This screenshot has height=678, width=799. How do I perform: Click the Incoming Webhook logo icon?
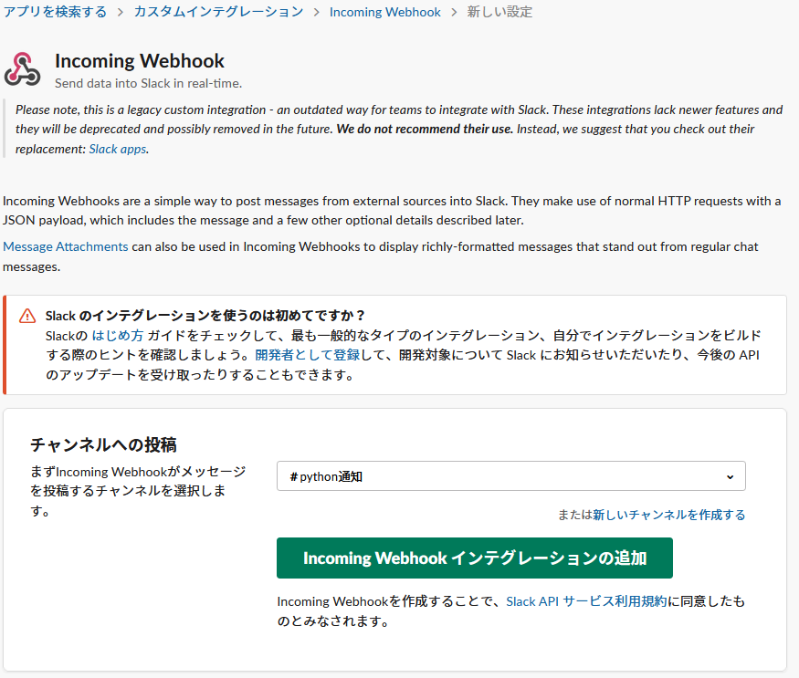pos(23,69)
